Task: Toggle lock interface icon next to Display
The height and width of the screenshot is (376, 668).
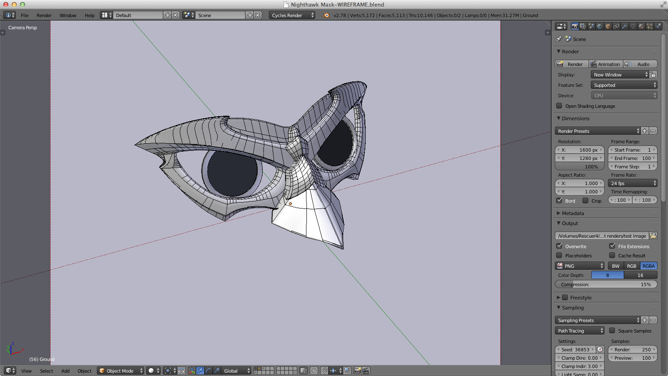Action: 653,74
